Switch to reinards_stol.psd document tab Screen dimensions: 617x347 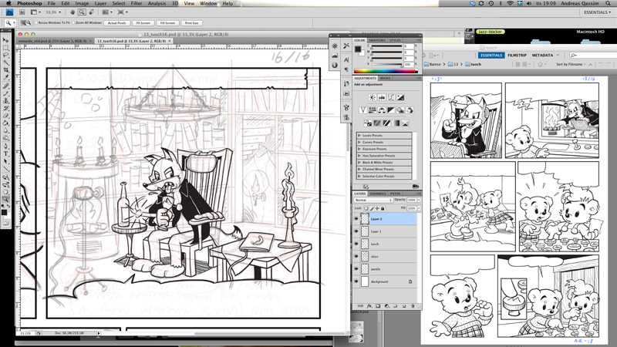point(54,41)
